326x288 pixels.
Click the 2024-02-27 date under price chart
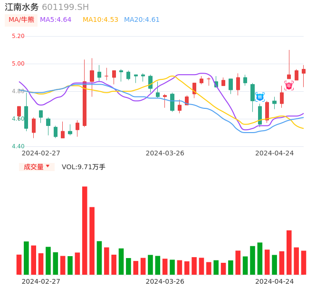(41, 153)
